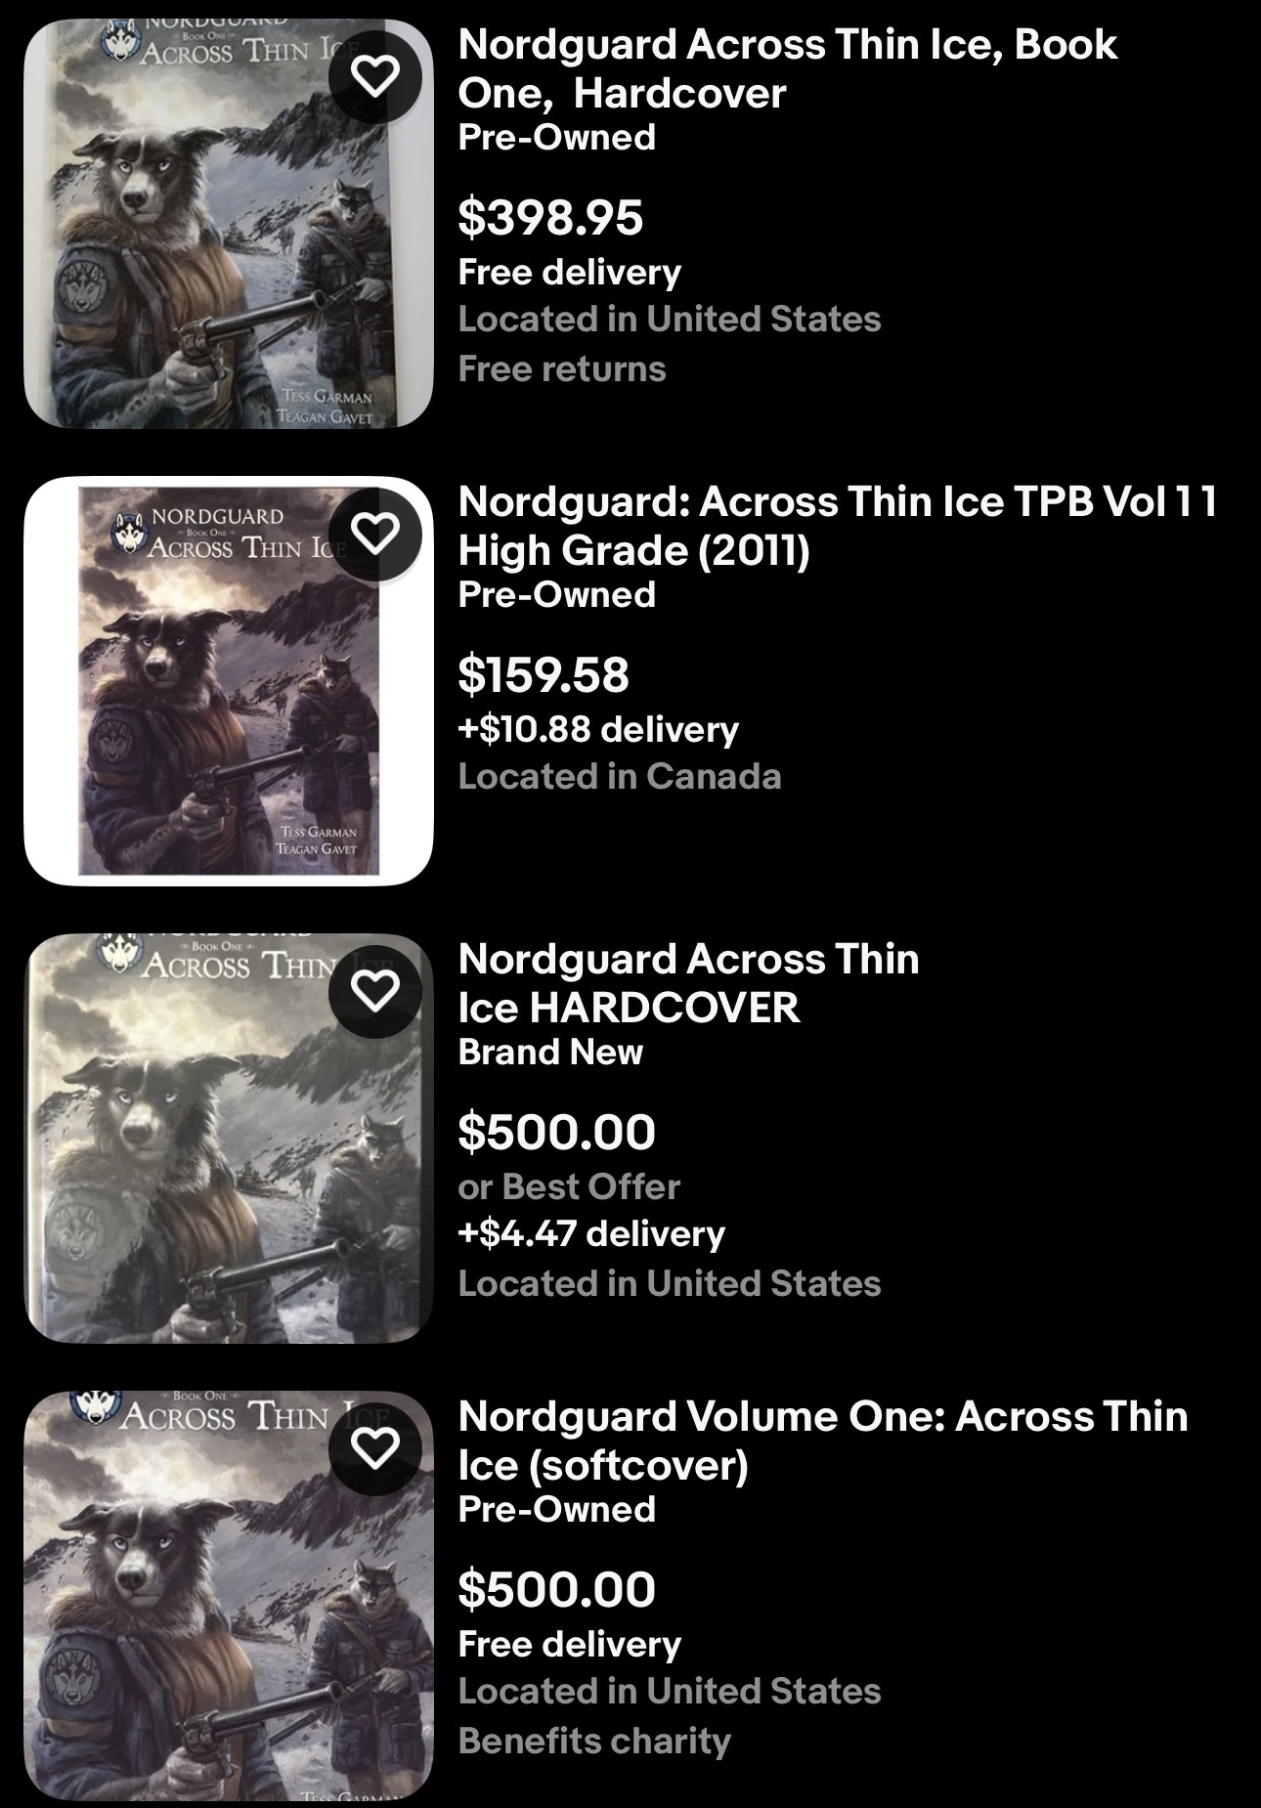Open 'Nordguard Volume One: Across Thin Ice (softcover)' title
The image size is (1261, 1808).
[823, 1441]
